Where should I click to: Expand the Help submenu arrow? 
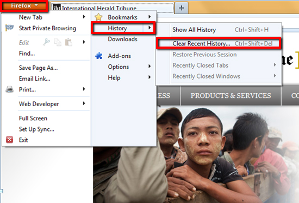click(149, 77)
